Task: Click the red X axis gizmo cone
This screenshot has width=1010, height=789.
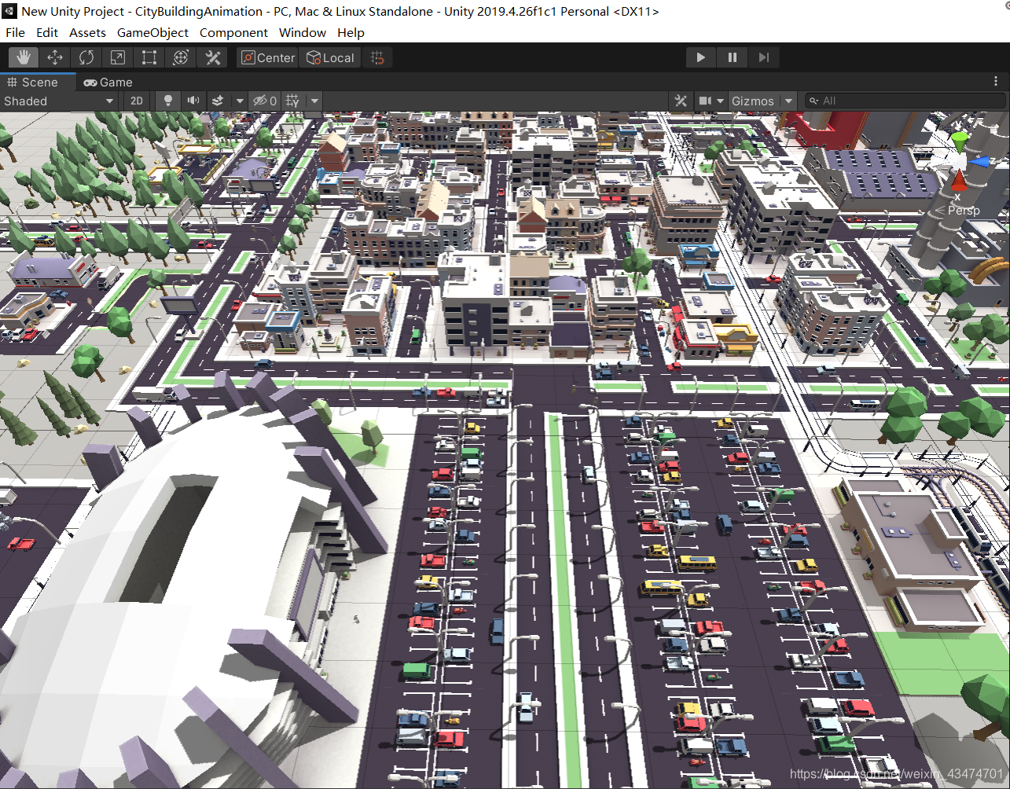Action: 959,182
